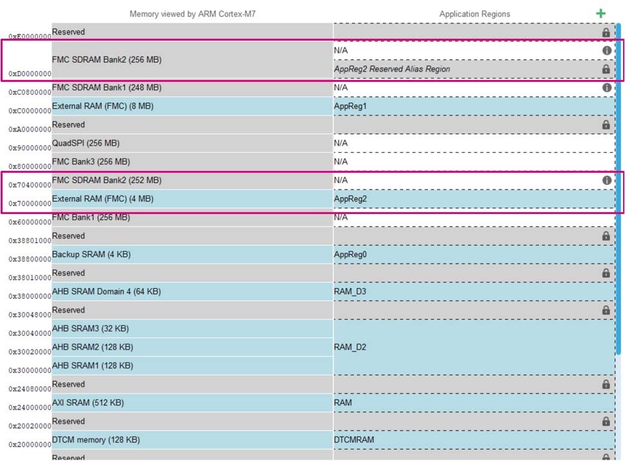Image resolution: width=625 pixels, height=461 pixels.
Task: Select FMC Bank1 (256 MB) memory row
Action: [x=192, y=217]
